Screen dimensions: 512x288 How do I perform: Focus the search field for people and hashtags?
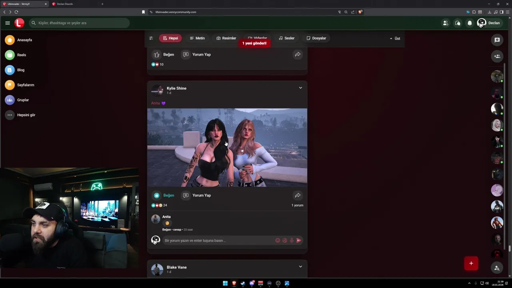pos(79,23)
